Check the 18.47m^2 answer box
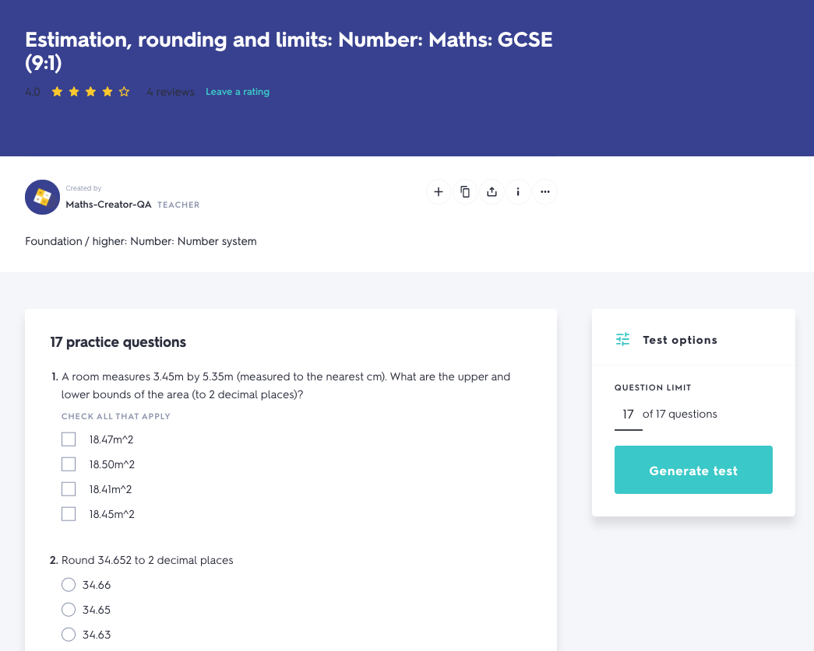Image resolution: width=814 pixels, height=651 pixels. click(x=69, y=439)
